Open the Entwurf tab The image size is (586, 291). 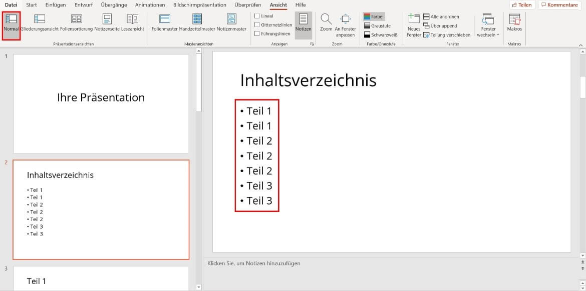84,5
